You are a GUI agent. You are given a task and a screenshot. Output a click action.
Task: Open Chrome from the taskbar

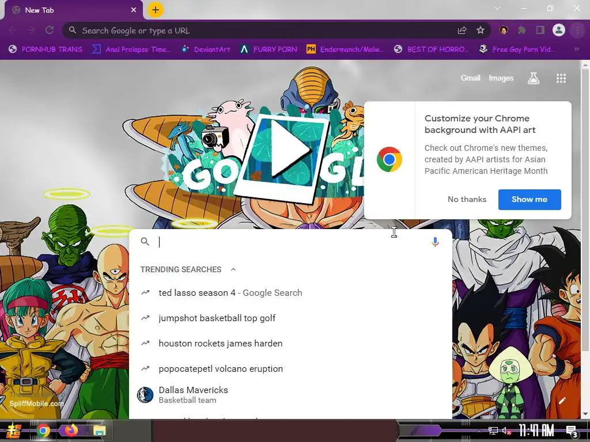(43, 430)
